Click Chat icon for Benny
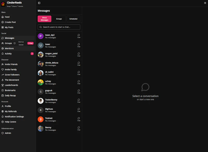 79,128
